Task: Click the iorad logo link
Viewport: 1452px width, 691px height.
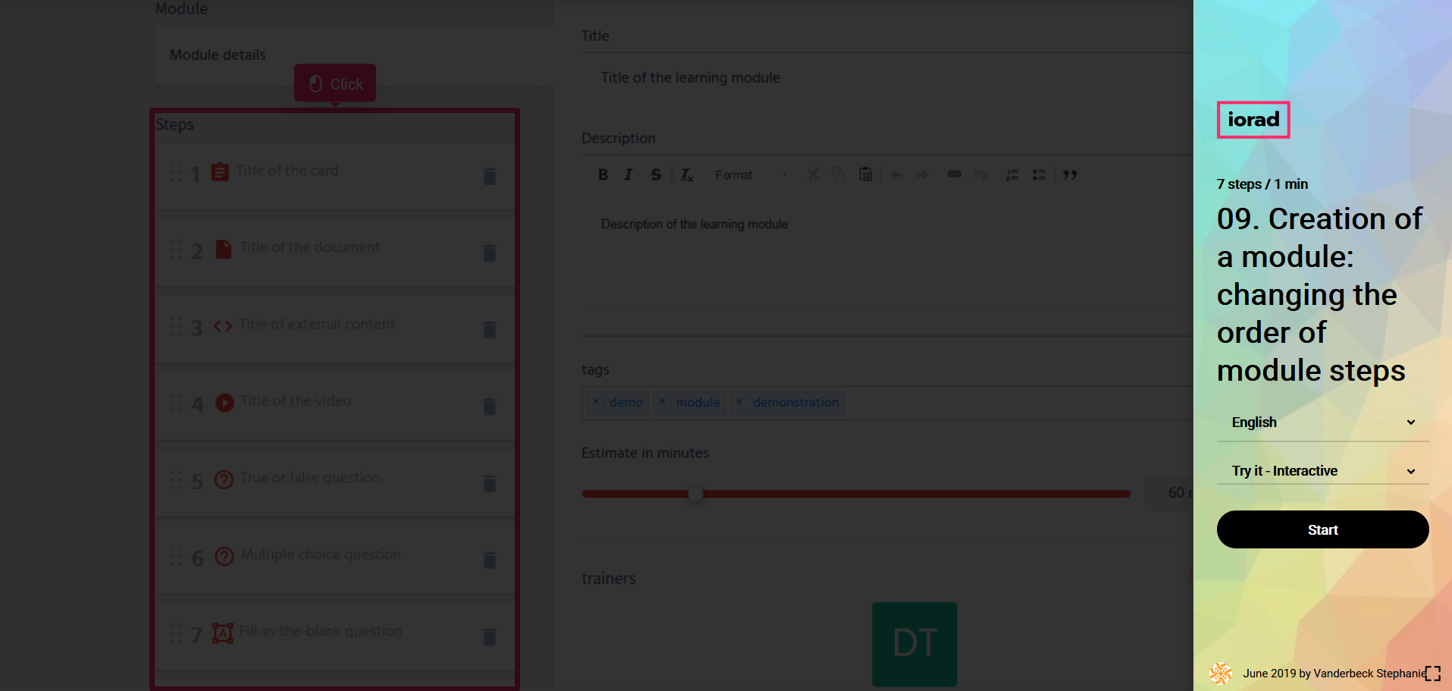Action: coord(1253,120)
